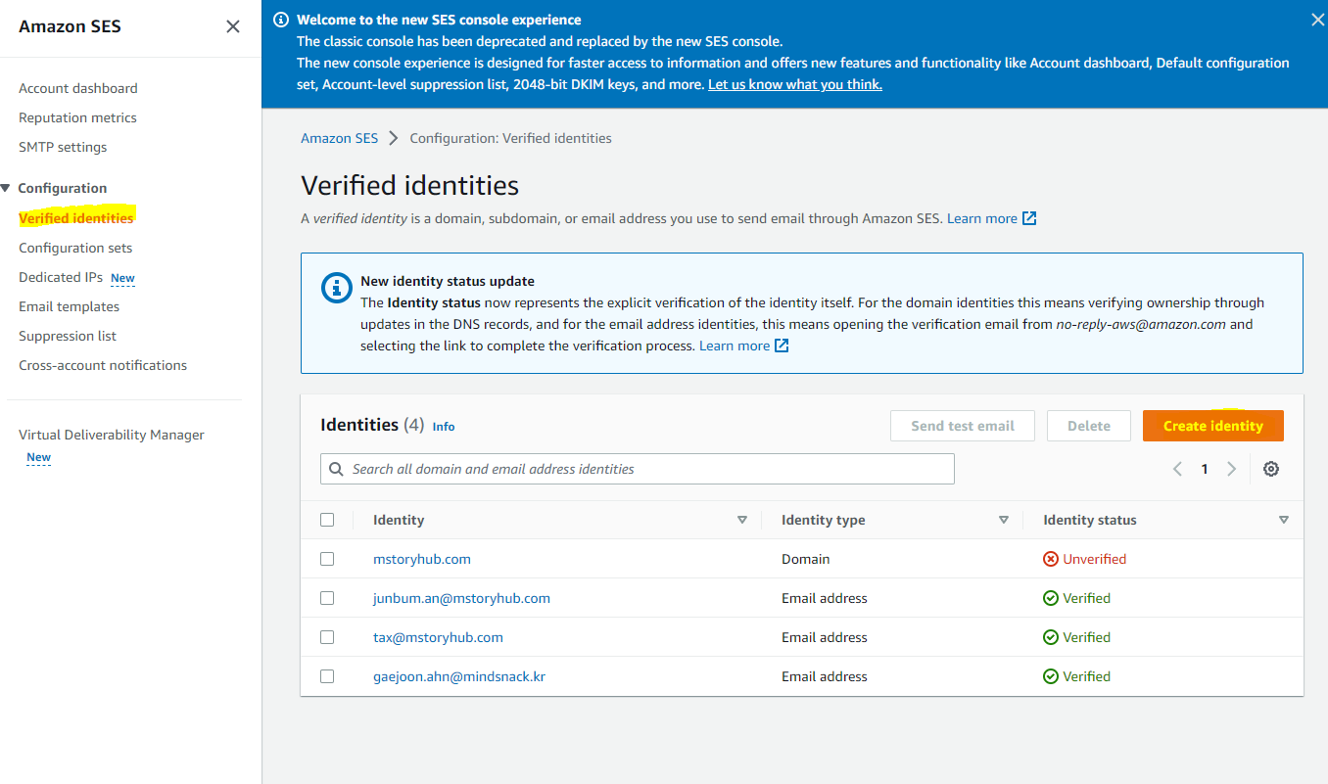Open the Identities Info link

[x=444, y=427]
